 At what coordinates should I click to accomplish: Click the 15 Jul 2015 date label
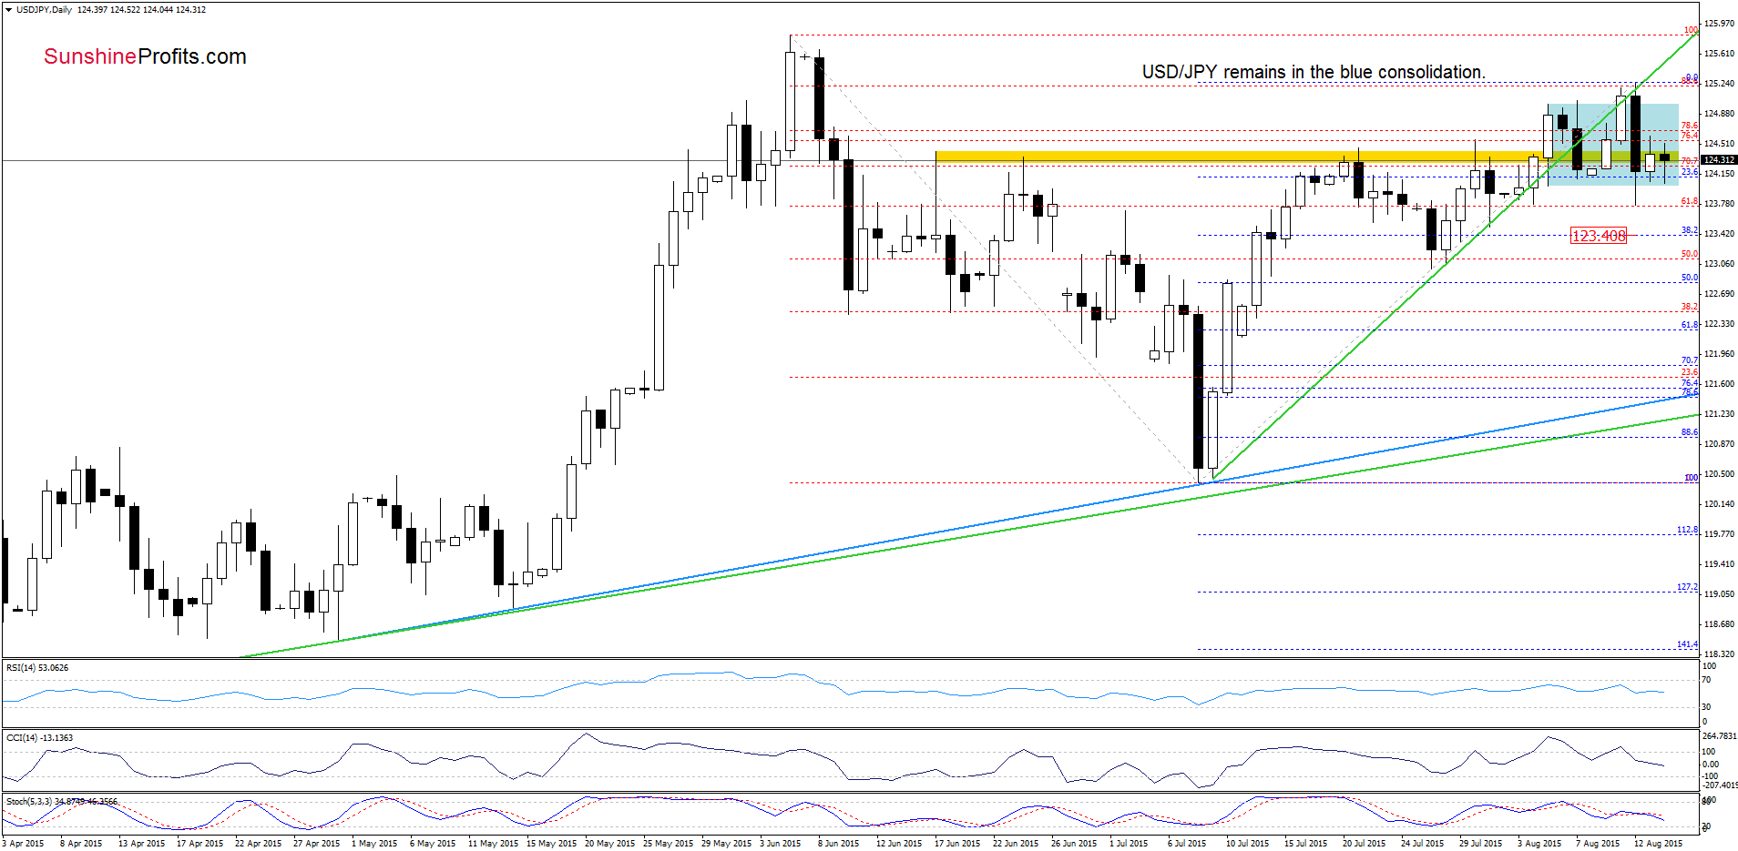(x=1307, y=844)
